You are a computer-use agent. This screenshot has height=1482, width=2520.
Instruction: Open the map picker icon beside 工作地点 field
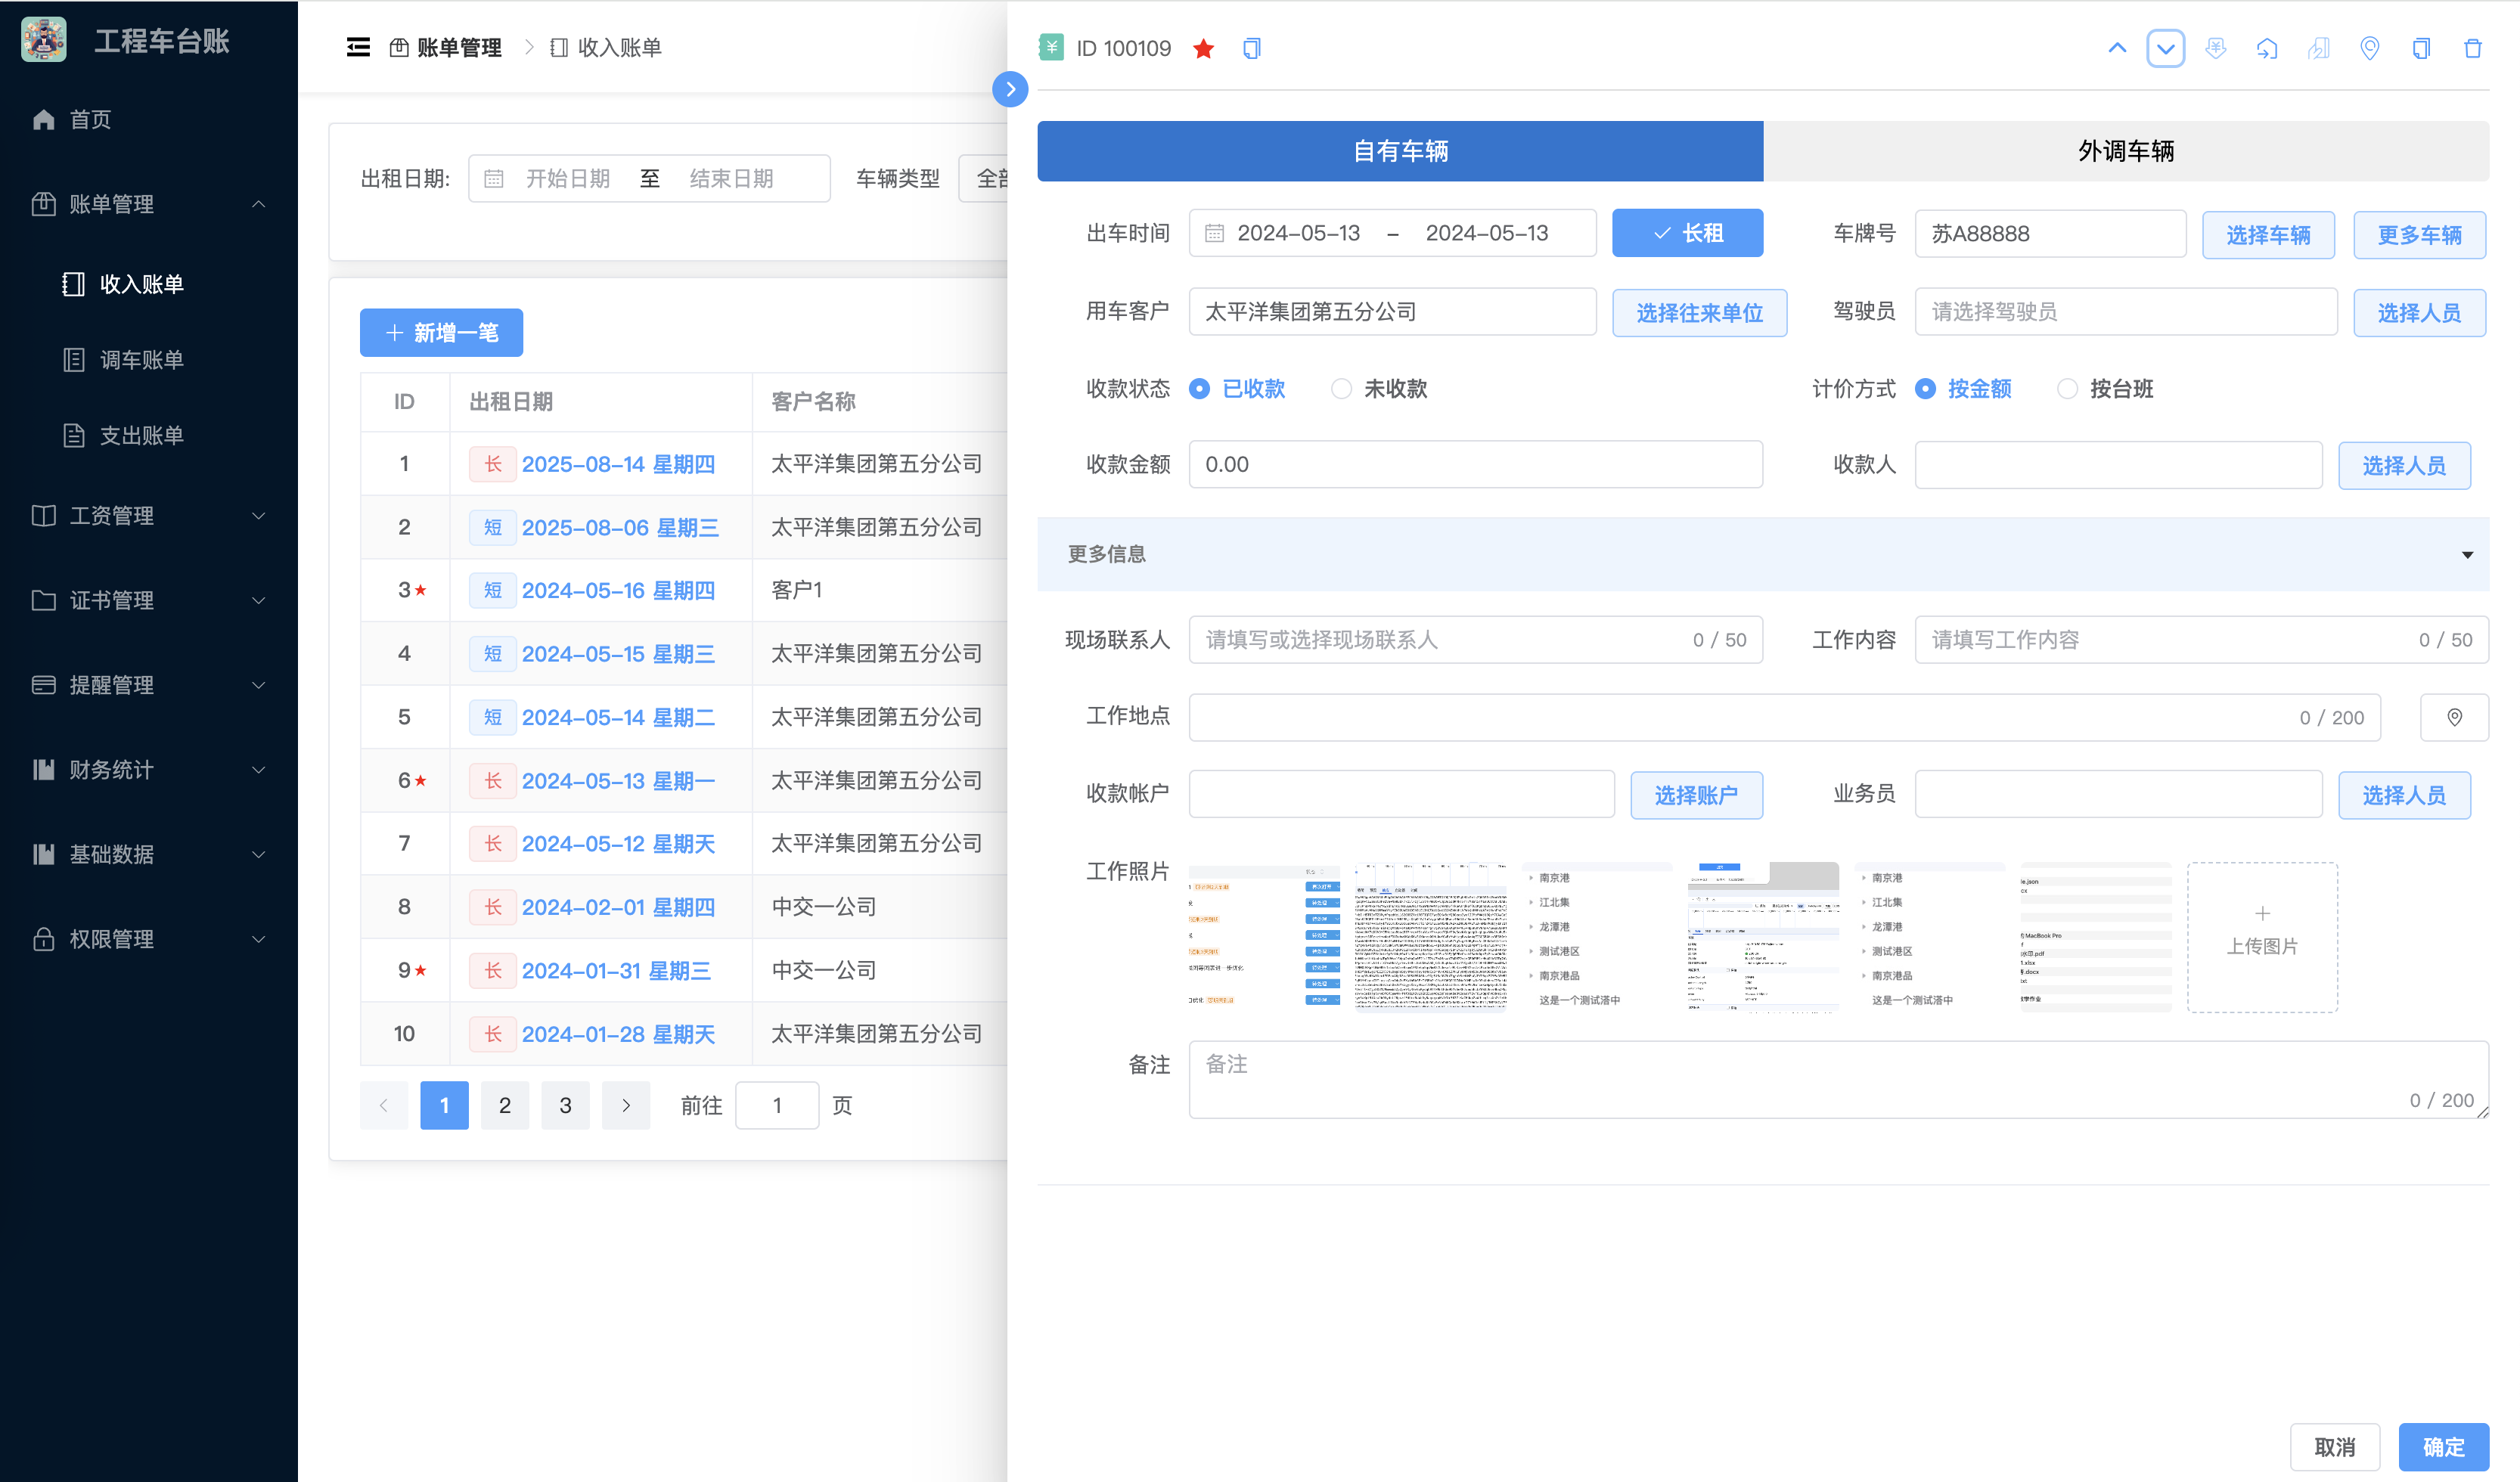coord(2455,717)
